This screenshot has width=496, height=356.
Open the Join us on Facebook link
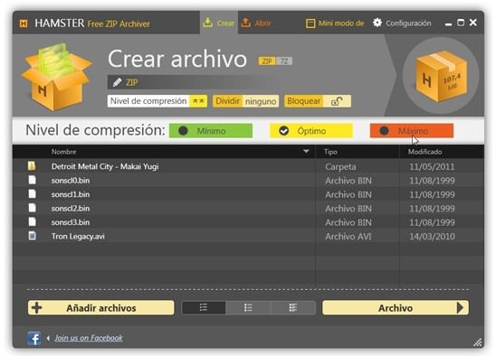(89, 338)
